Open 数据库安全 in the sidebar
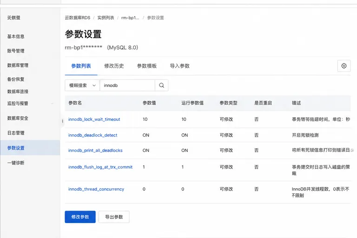 point(18,118)
